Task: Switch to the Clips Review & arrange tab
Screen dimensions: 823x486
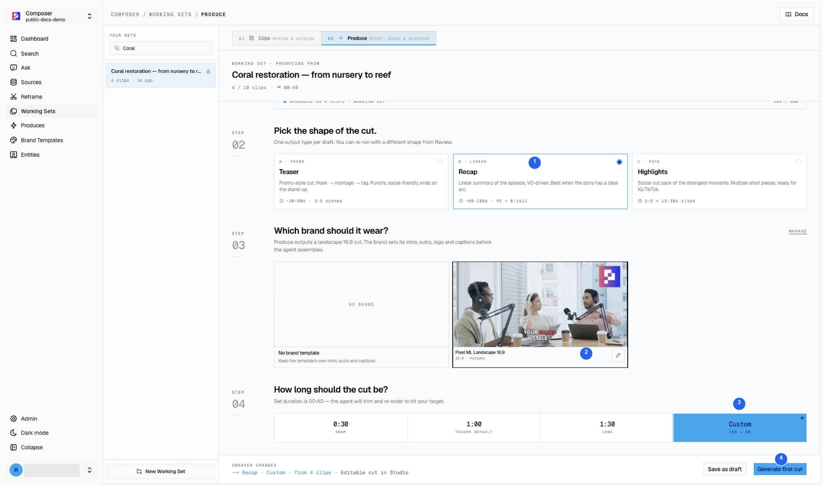Action: 277,38
